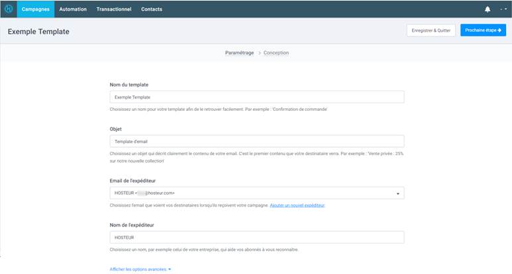This screenshot has height=274, width=512.
Task: Click the Nom du template field
Action: (x=256, y=97)
